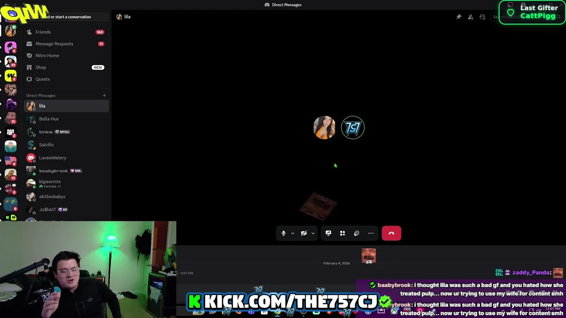Click the February 4, 2026 date divider
The image size is (566, 318).
pyautogui.click(x=337, y=263)
